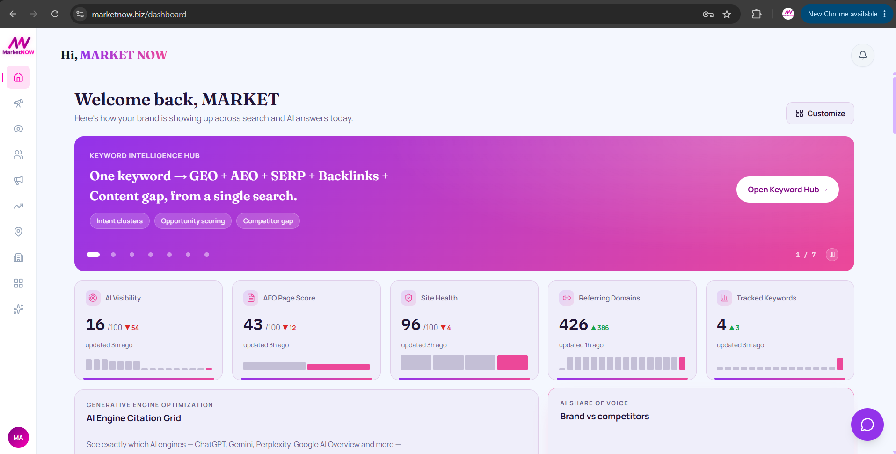Click the Brand vs competitors heading

point(605,416)
